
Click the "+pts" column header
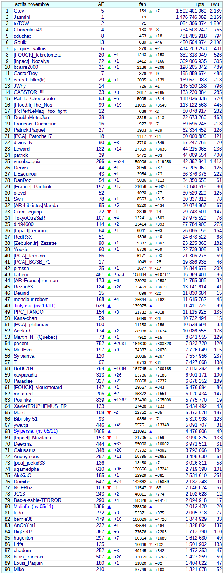pos(199,4)
